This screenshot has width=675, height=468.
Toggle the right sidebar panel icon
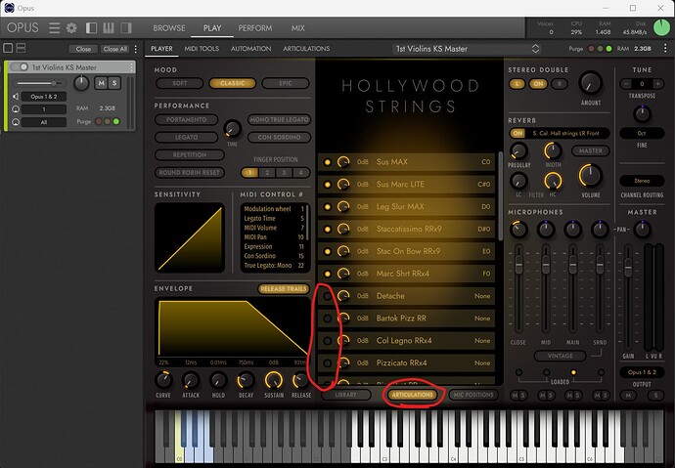point(125,28)
